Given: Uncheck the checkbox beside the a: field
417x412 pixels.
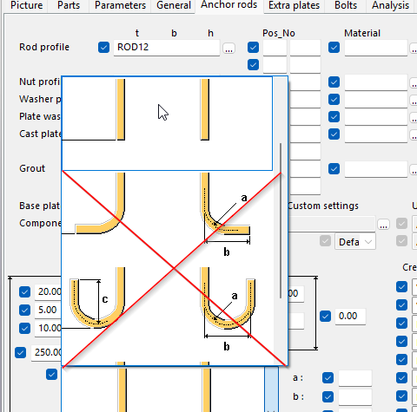Looking at the screenshot, I should [328, 378].
